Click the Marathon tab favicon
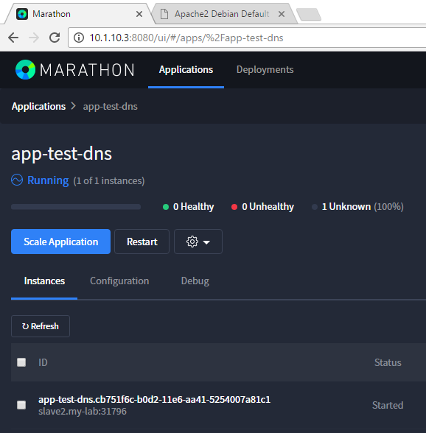The width and height of the screenshot is (426, 433). (22, 14)
